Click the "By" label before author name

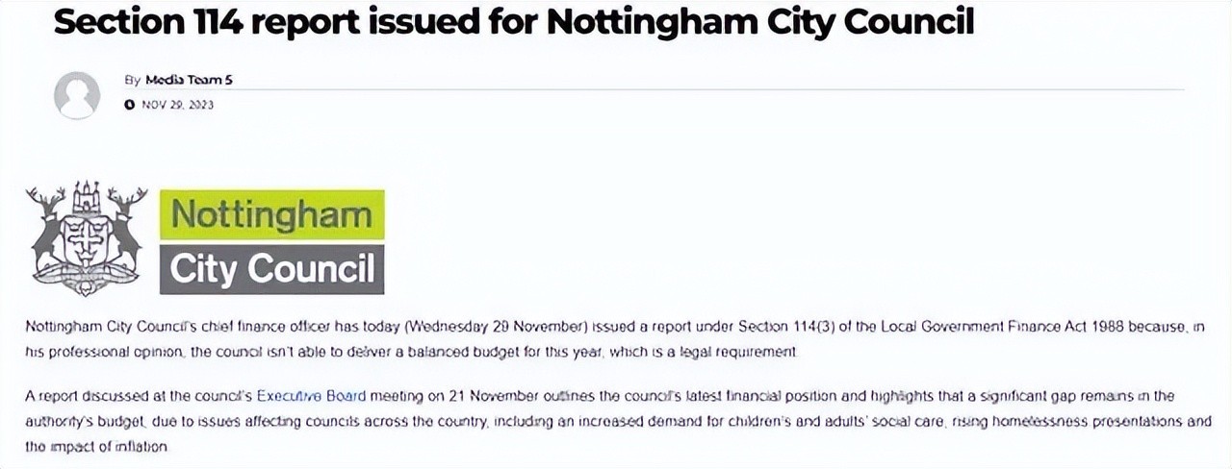click(x=133, y=80)
